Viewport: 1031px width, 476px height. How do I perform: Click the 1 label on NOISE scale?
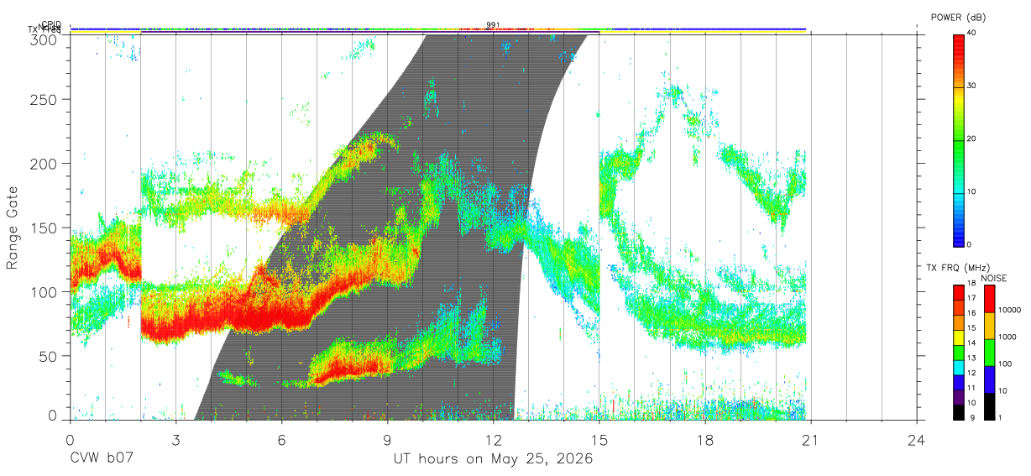tap(1000, 417)
